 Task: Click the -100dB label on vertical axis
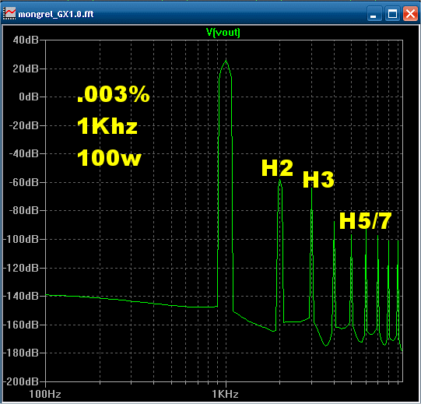coord(21,239)
